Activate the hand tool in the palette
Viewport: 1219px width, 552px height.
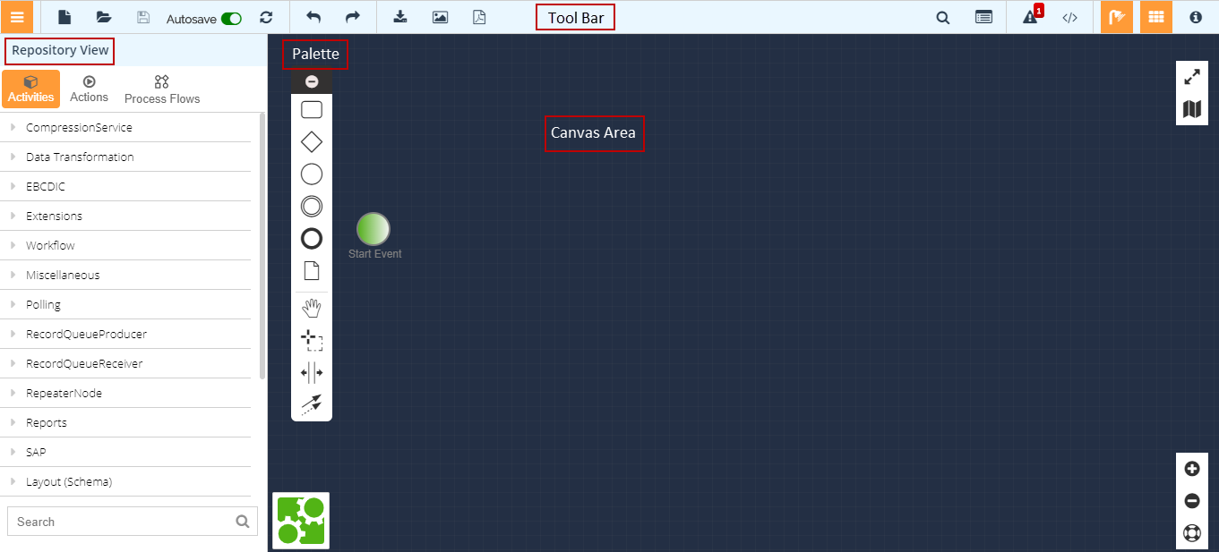click(312, 309)
